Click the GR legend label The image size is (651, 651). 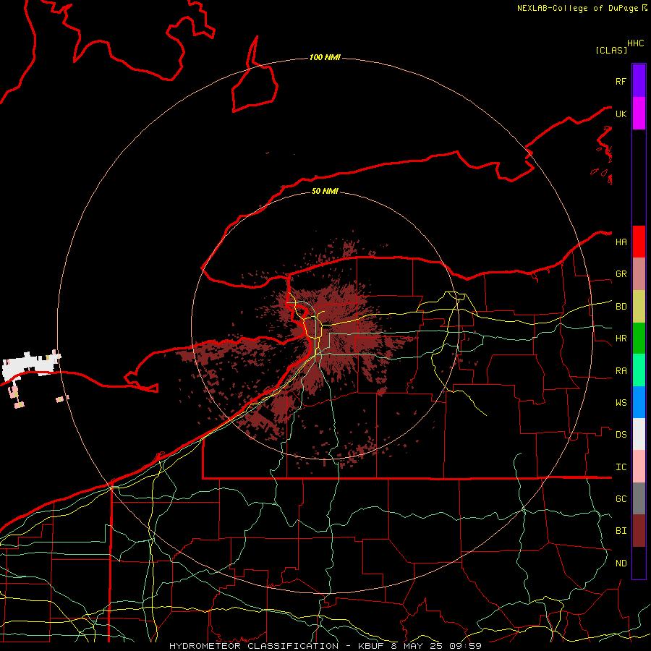pyautogui.click(x=621, y=274)
